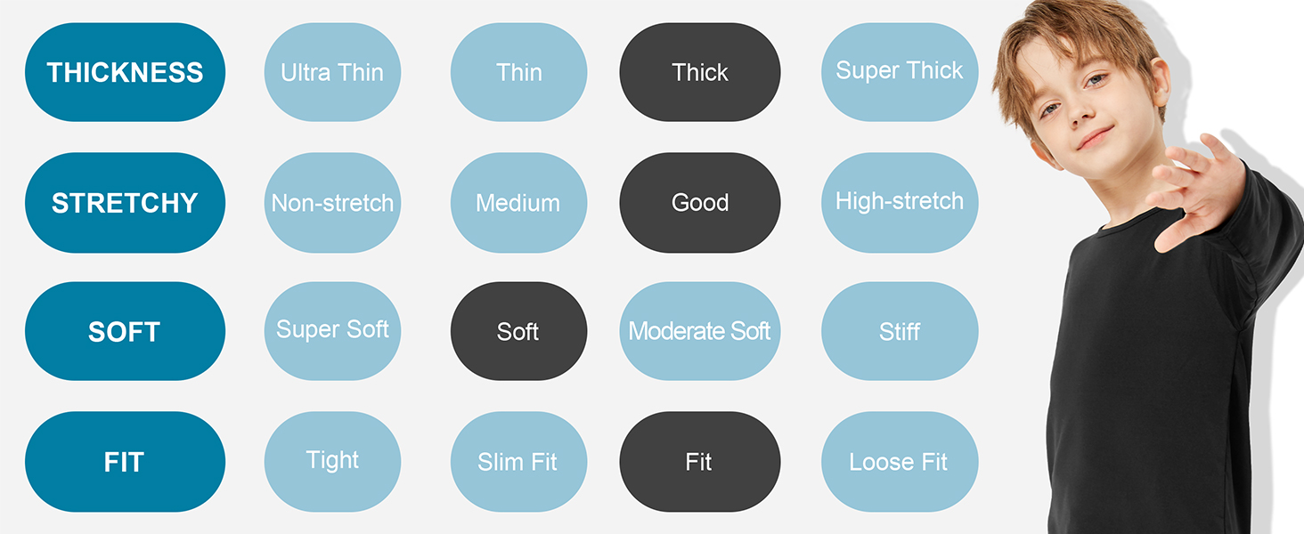Click the SOFT category label

pos(125,331)
